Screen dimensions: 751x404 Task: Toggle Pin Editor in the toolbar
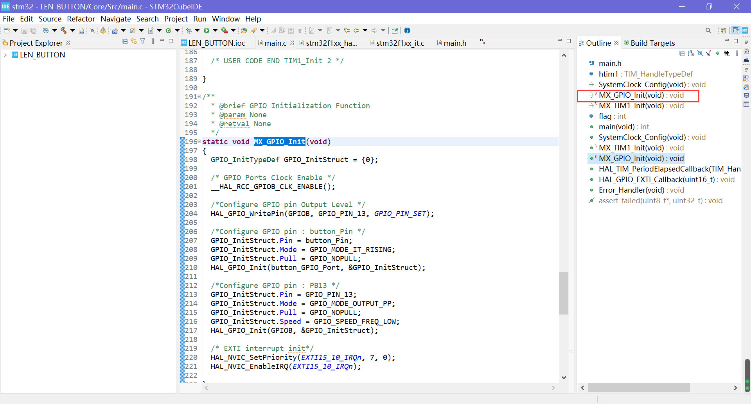click(x=395, y=30)
